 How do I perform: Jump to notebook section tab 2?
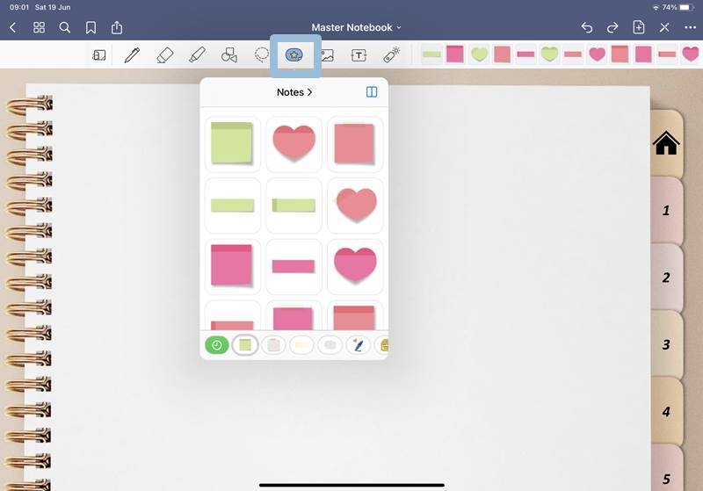pos(666,278)
